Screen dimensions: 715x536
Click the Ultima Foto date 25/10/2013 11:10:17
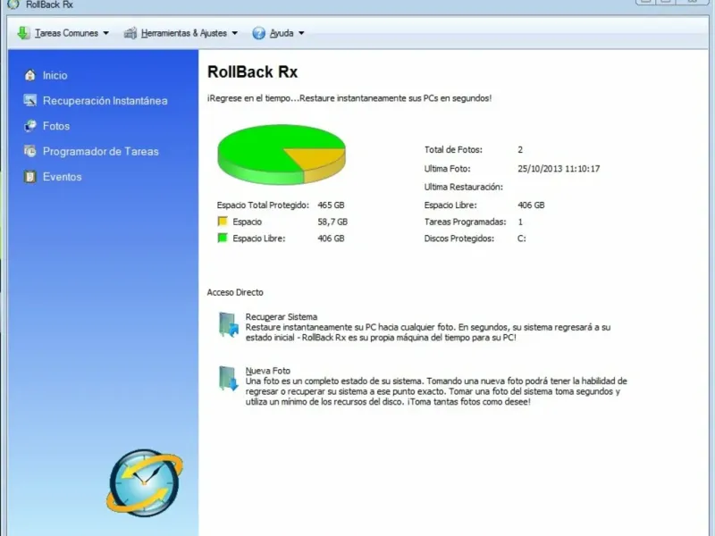559,169
